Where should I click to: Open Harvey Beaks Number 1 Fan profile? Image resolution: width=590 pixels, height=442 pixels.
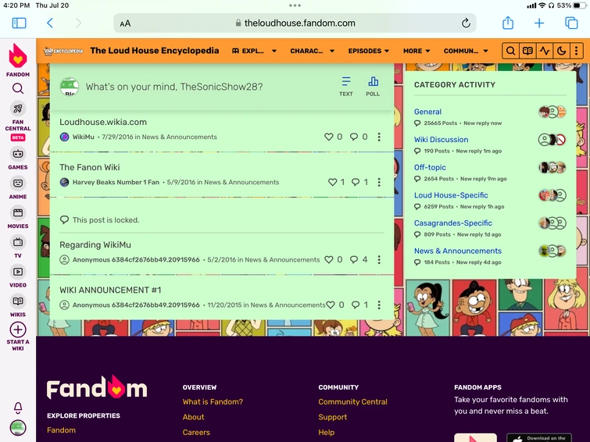pyautogui.click(x=116, y=182)
